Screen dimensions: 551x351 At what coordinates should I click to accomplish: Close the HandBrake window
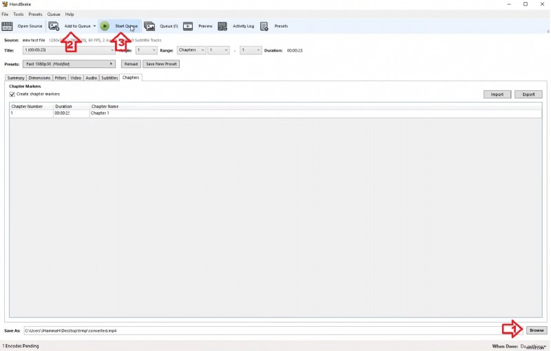[542, 4]
